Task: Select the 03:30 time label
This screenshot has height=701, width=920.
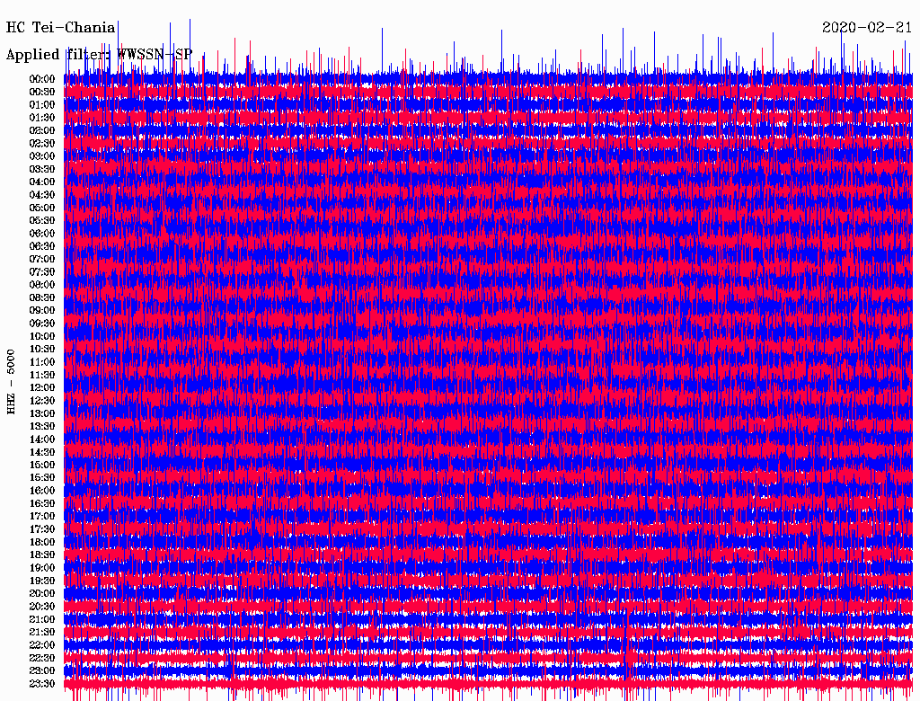Action: [42, 169]
